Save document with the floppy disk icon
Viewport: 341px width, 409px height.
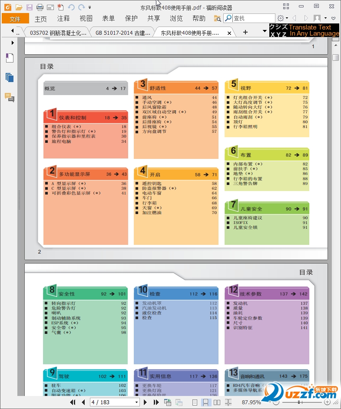tap(29, 7)
